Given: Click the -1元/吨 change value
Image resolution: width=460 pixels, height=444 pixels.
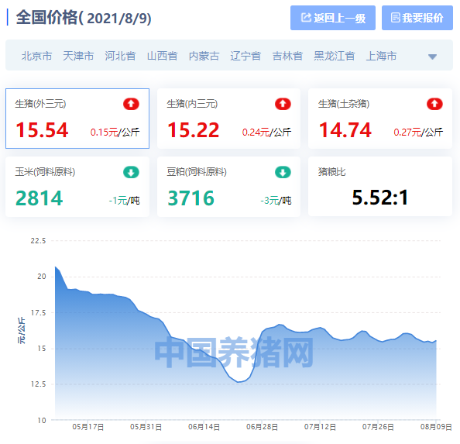Looking at the screenshot, I should (124, 201).
